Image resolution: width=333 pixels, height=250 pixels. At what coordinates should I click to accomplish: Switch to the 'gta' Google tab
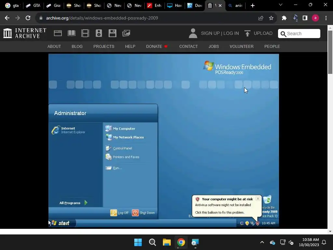13,6
